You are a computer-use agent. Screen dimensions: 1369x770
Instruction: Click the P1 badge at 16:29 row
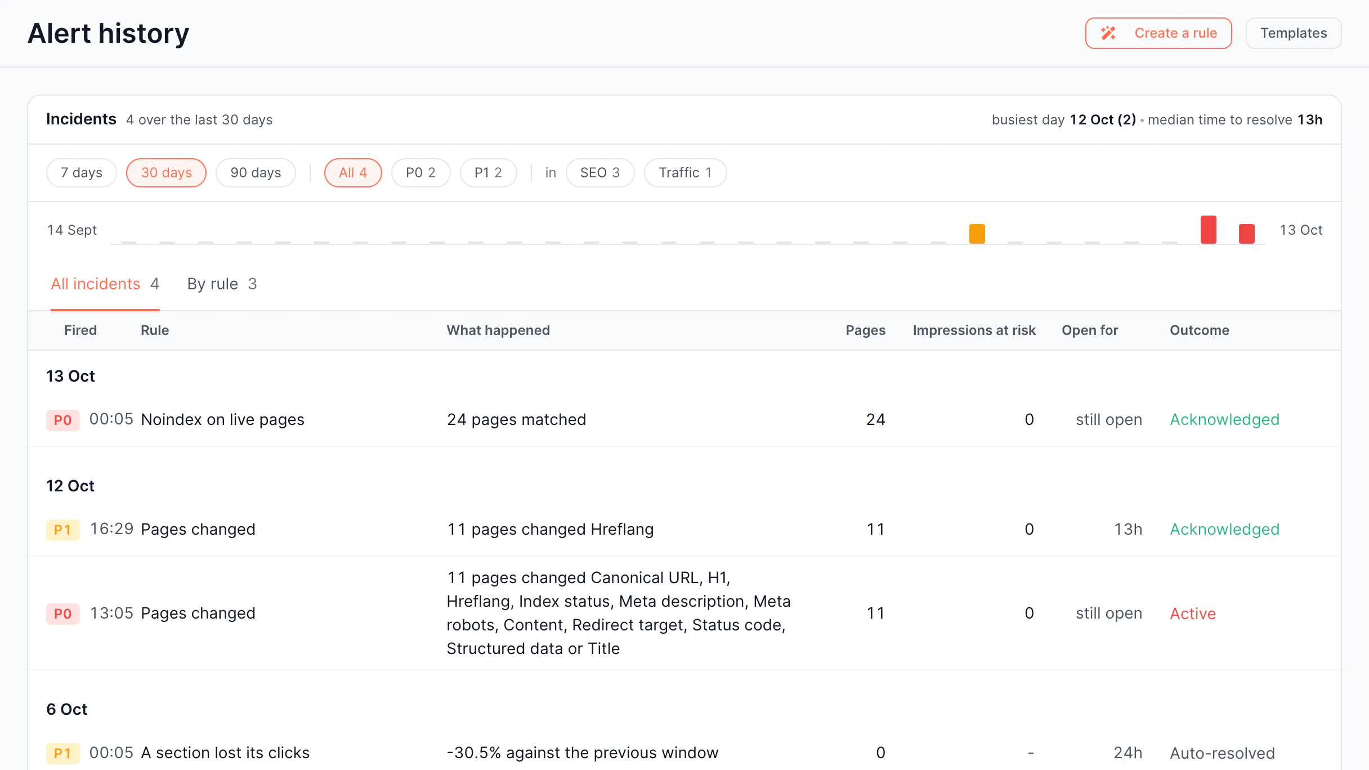coord(63,530)
